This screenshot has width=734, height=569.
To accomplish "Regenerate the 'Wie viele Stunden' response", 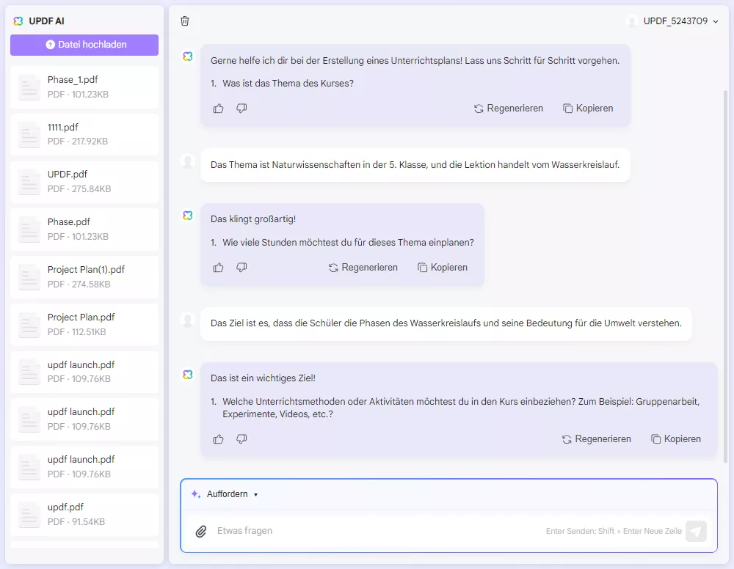I will point(363,268).
